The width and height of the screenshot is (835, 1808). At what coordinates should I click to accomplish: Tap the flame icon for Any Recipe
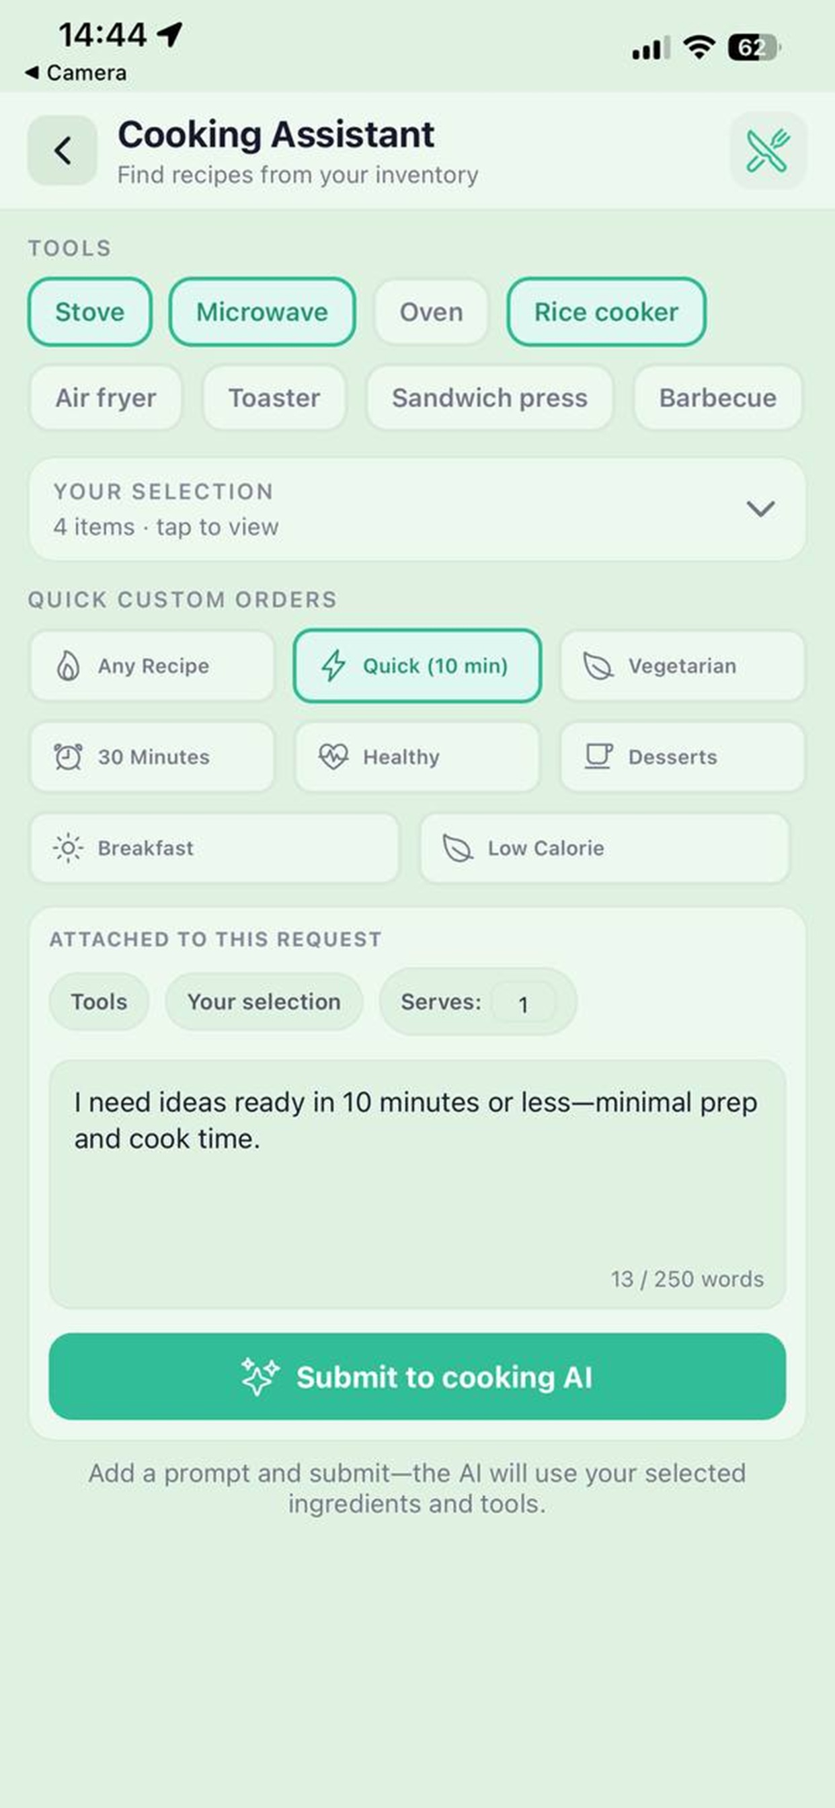[68, 665]
